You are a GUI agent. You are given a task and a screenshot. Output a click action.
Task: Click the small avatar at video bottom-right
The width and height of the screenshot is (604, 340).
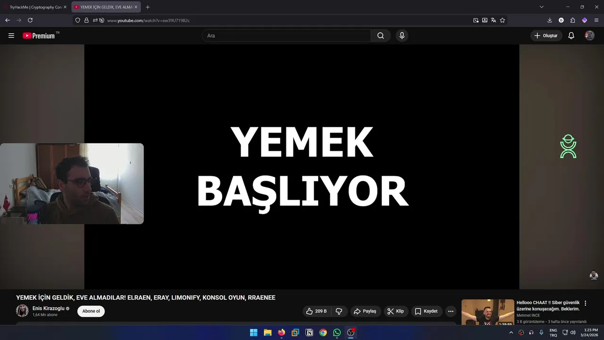click(x=594, y=275)
